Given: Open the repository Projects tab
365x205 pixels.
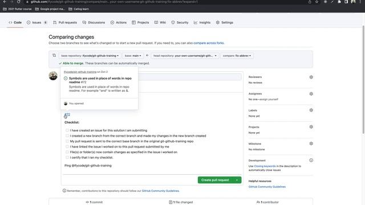Looking at the screenshot, I should click(x=140, y=23).
